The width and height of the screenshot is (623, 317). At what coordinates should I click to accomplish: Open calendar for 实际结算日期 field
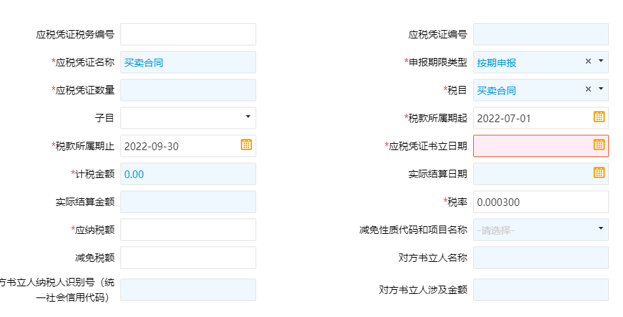(x=599, y=173)
